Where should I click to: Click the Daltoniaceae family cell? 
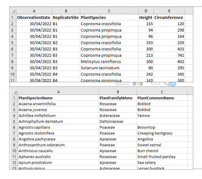[118, 121]
